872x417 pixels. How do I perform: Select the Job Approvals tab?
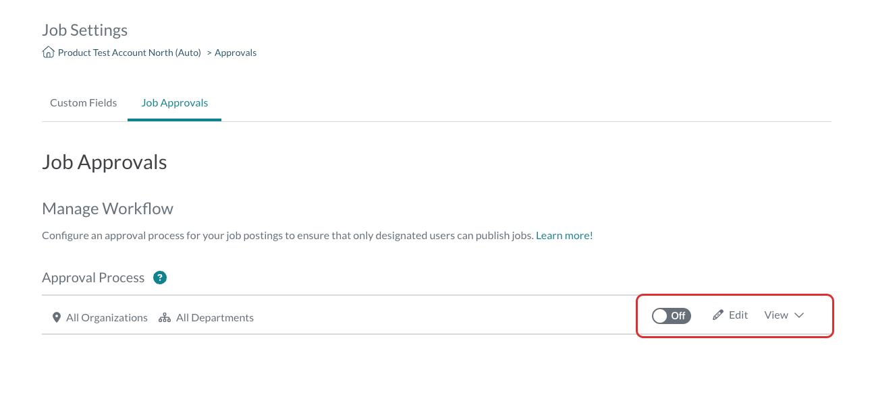click(x=174, y=103)
